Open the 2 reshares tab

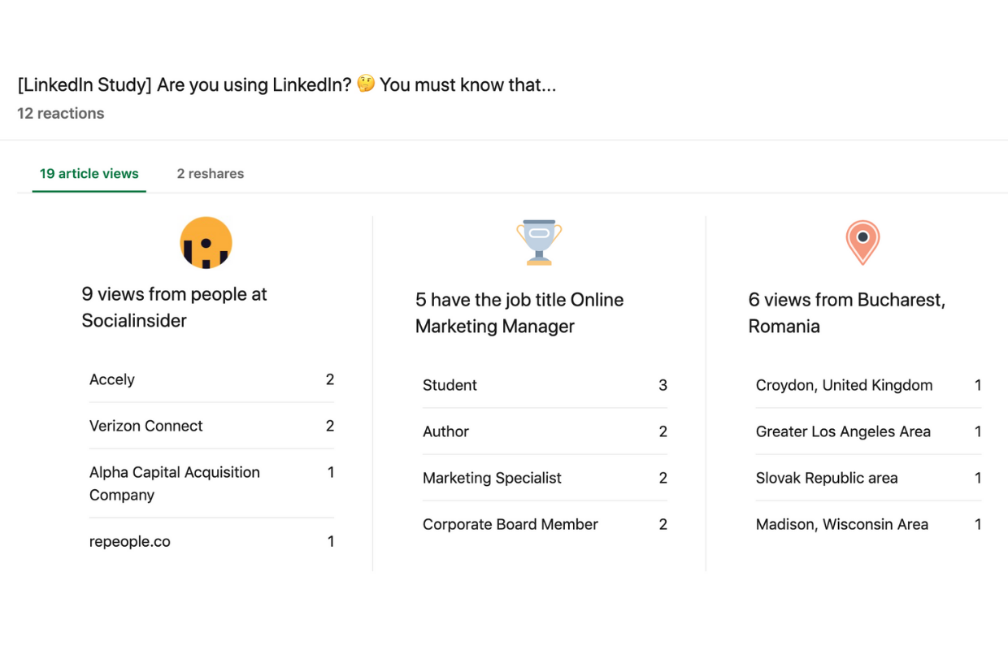[x=211, y=174]
